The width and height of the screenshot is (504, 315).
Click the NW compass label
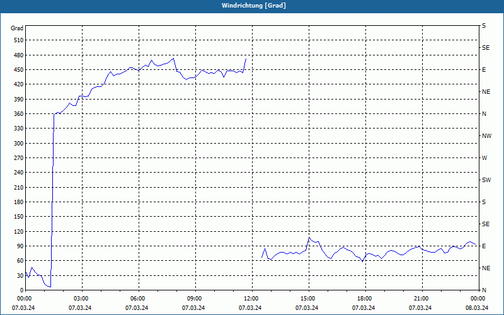click(486, 136)
